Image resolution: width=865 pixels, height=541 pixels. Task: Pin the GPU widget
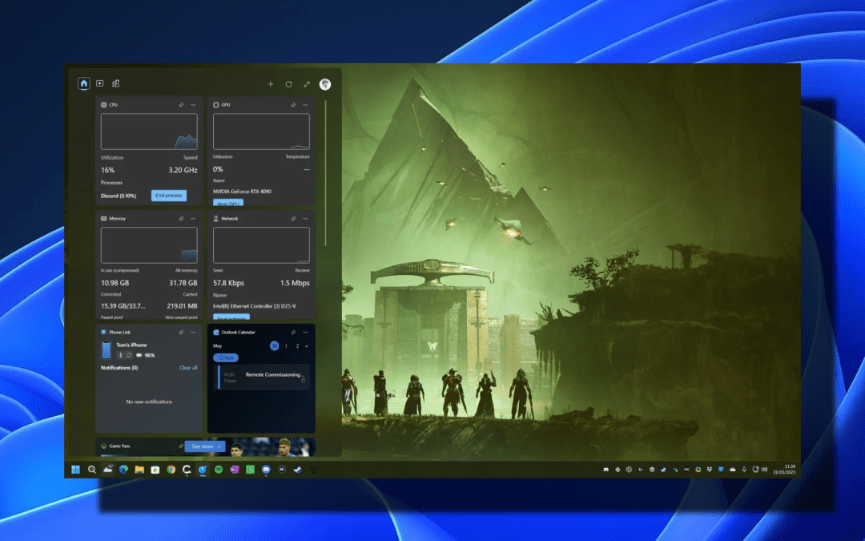293,105
